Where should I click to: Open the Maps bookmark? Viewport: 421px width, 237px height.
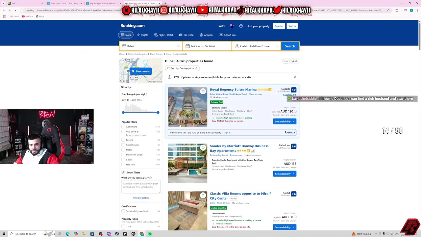pos(40,16)
